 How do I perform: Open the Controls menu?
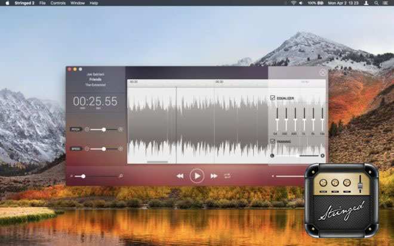pos(58,3)
